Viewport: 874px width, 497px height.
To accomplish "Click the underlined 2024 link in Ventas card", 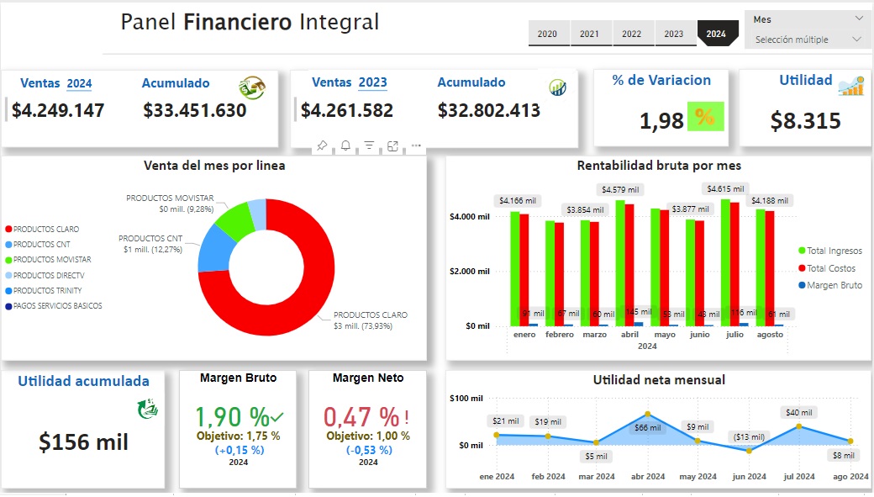I will pos(79,83).
